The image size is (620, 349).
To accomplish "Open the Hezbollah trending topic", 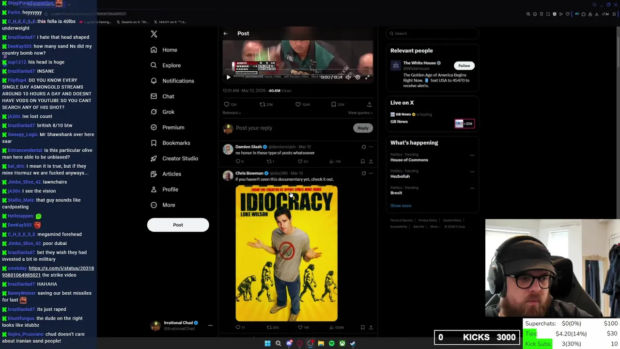I will [400, 176].
